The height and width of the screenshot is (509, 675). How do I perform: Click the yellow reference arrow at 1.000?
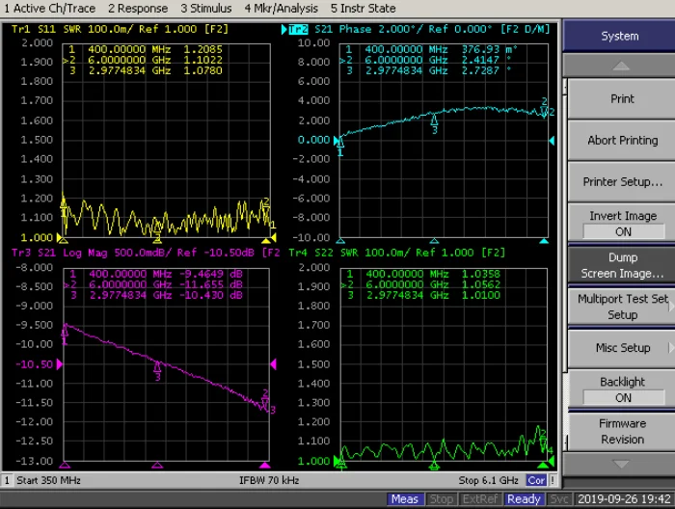[60, 237]
